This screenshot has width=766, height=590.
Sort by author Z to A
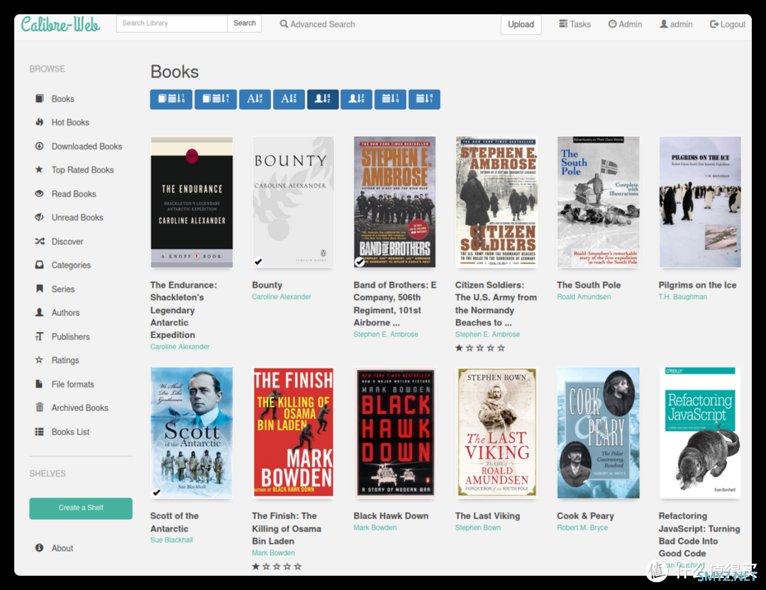pyautogui.click(x=356, y=99)
